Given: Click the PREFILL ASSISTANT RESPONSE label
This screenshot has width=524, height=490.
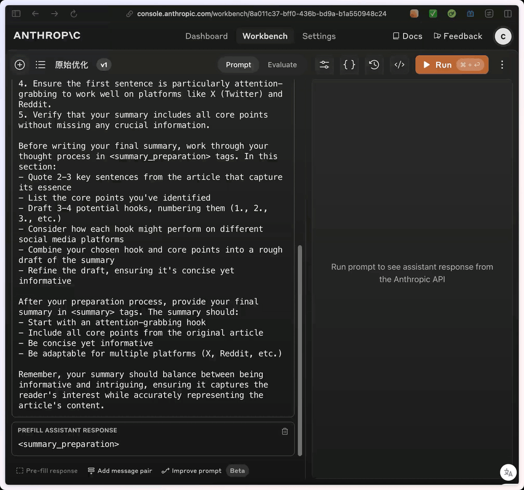Looking at the screenshot, I should coord(68,430).
